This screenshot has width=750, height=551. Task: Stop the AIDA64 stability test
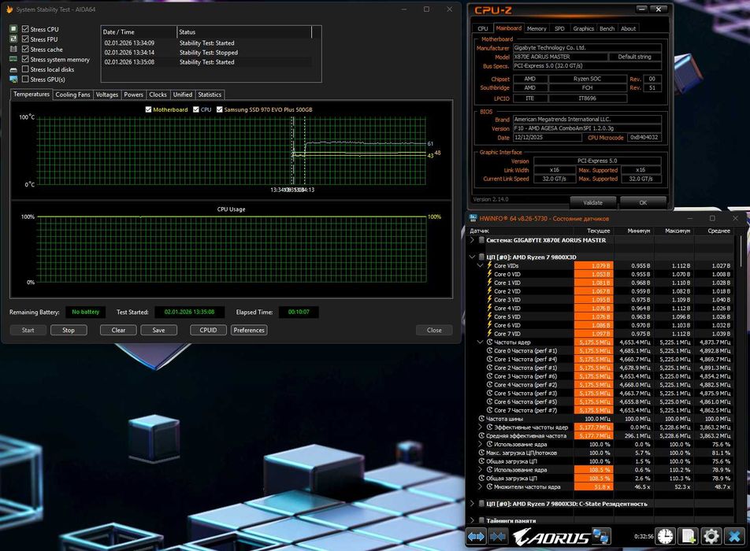click(x=69, y=331)
